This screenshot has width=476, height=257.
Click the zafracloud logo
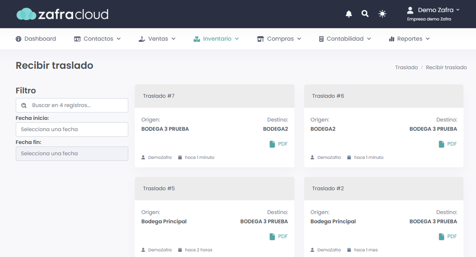click(62, 14)
